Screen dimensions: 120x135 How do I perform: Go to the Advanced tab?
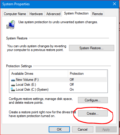click(53, 14)
